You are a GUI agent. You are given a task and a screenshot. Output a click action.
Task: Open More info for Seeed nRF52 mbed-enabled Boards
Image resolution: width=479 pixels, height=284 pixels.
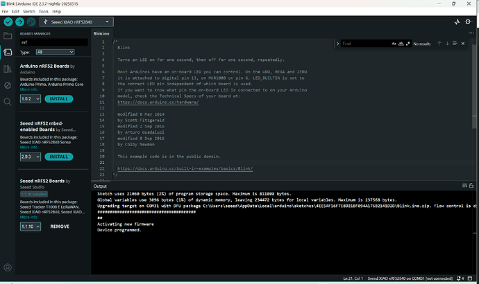[28, 147]
